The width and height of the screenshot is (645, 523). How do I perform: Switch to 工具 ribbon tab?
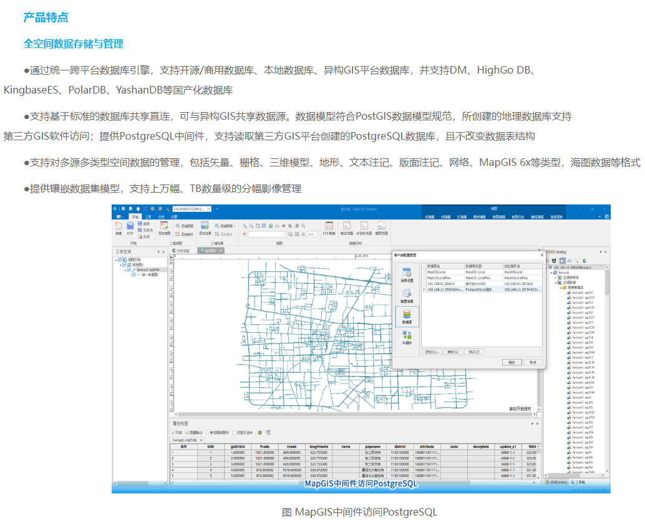(148, 217)
